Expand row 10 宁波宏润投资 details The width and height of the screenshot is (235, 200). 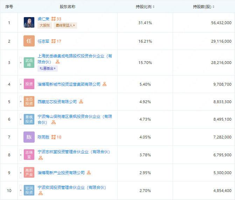21,190
